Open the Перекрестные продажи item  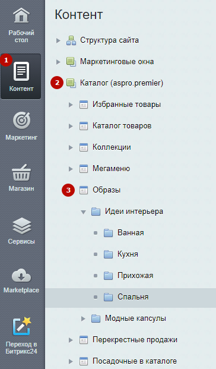[x=135, y=340]
